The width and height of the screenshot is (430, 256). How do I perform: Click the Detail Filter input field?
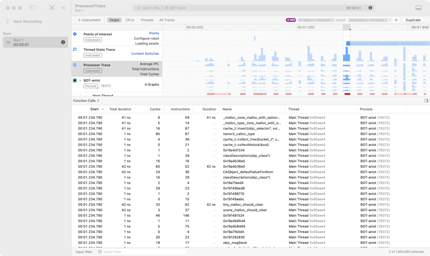[143, 252]
